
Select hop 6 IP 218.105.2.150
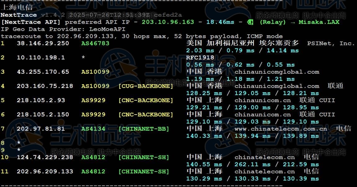[x=43, y=115]
